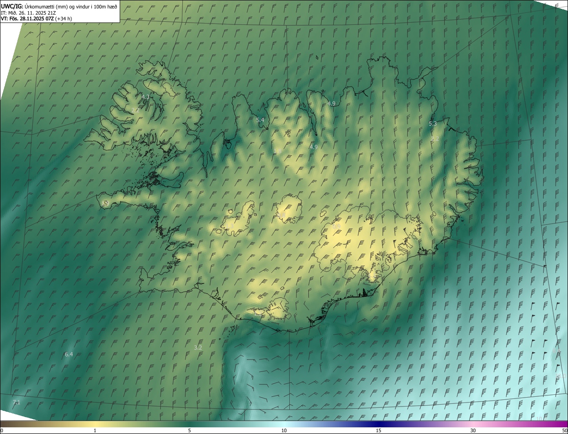Click the 1 tick on the colour scale

95,430
